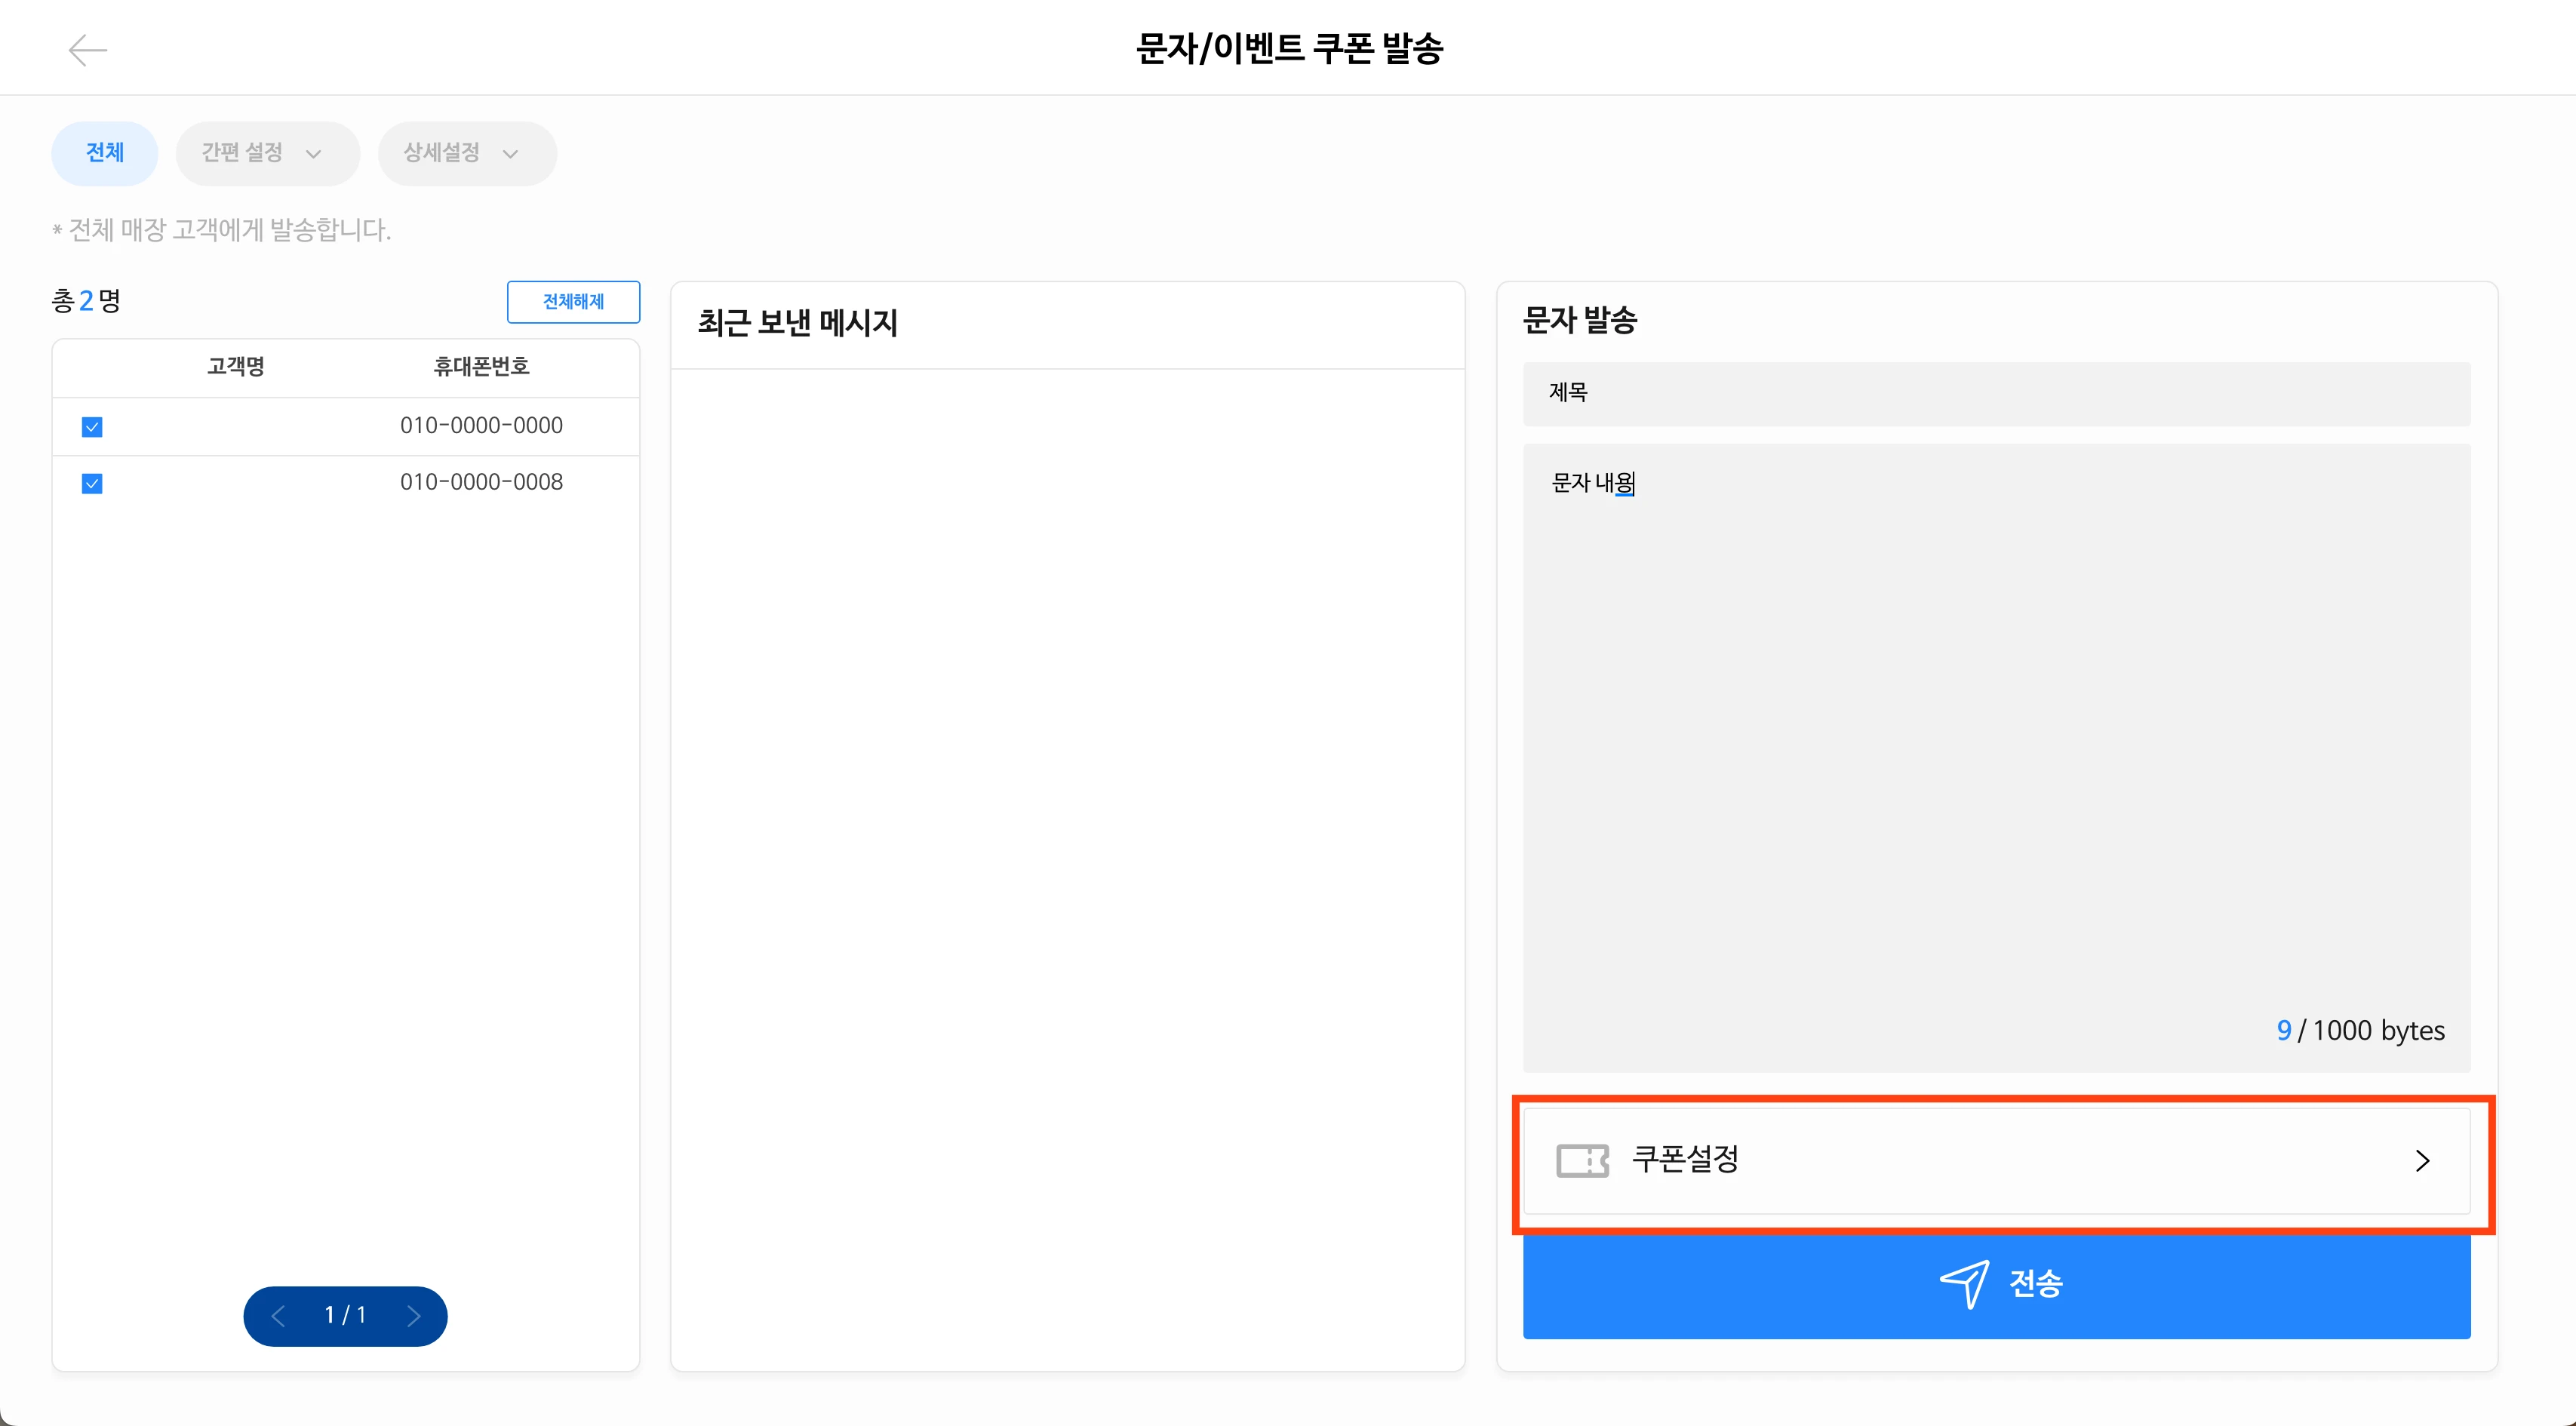Click the 쿠폰설정 label
Image resolution: width=2576 pixels, height=1426 pixels.
[x=1685, y=1159]
